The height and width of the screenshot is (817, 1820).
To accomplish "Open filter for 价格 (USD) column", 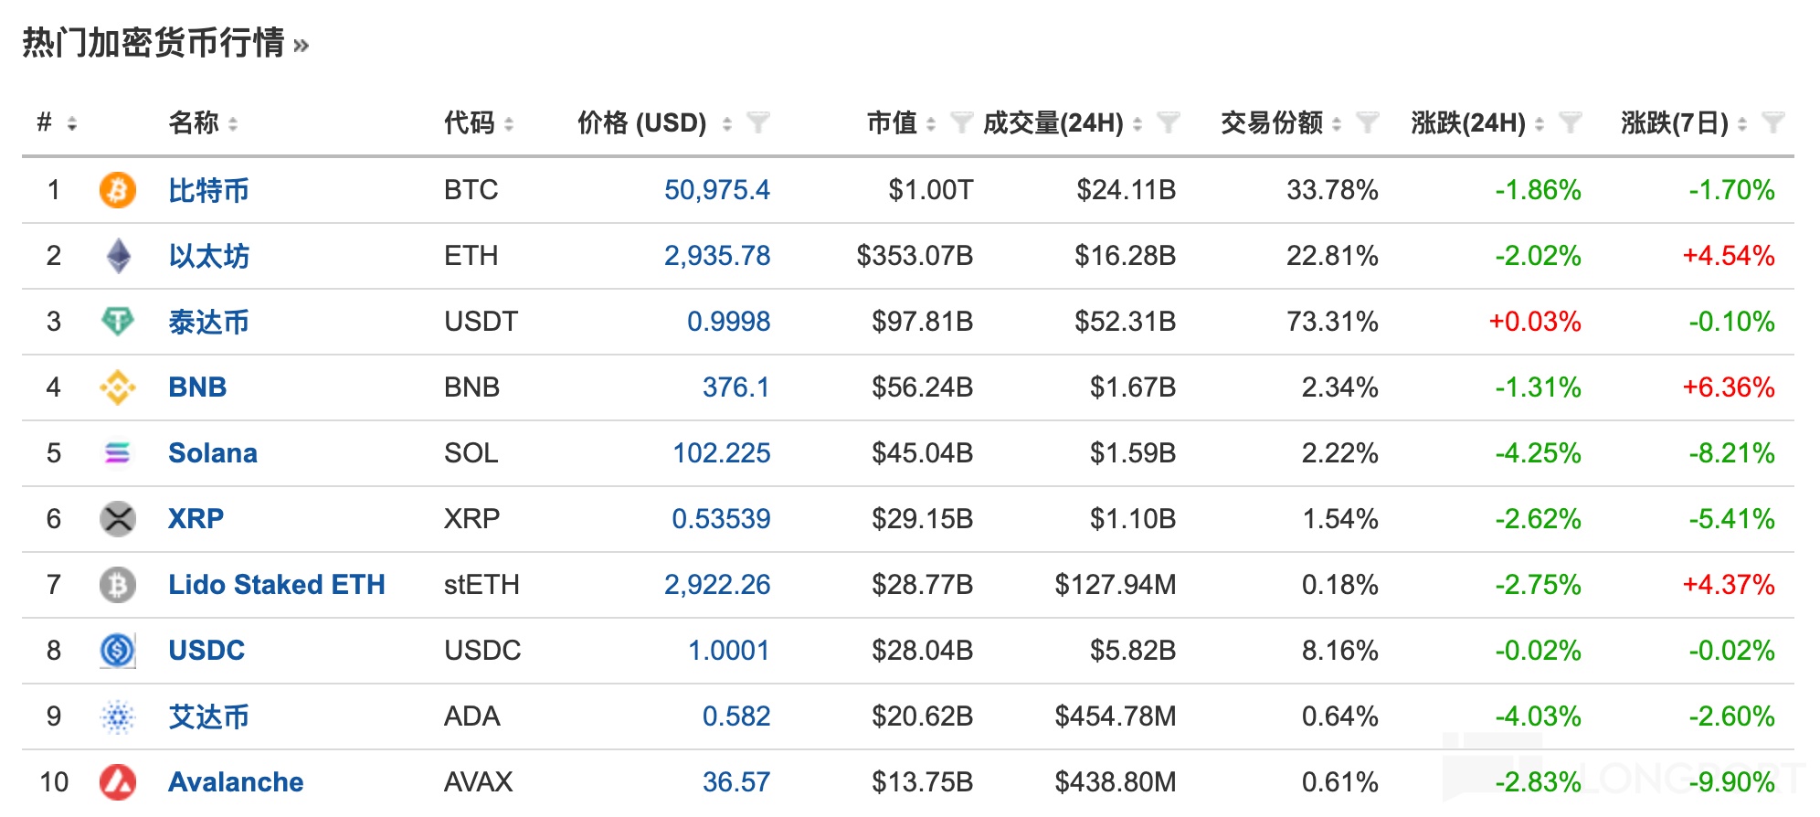I will click(x=757, y=122).
